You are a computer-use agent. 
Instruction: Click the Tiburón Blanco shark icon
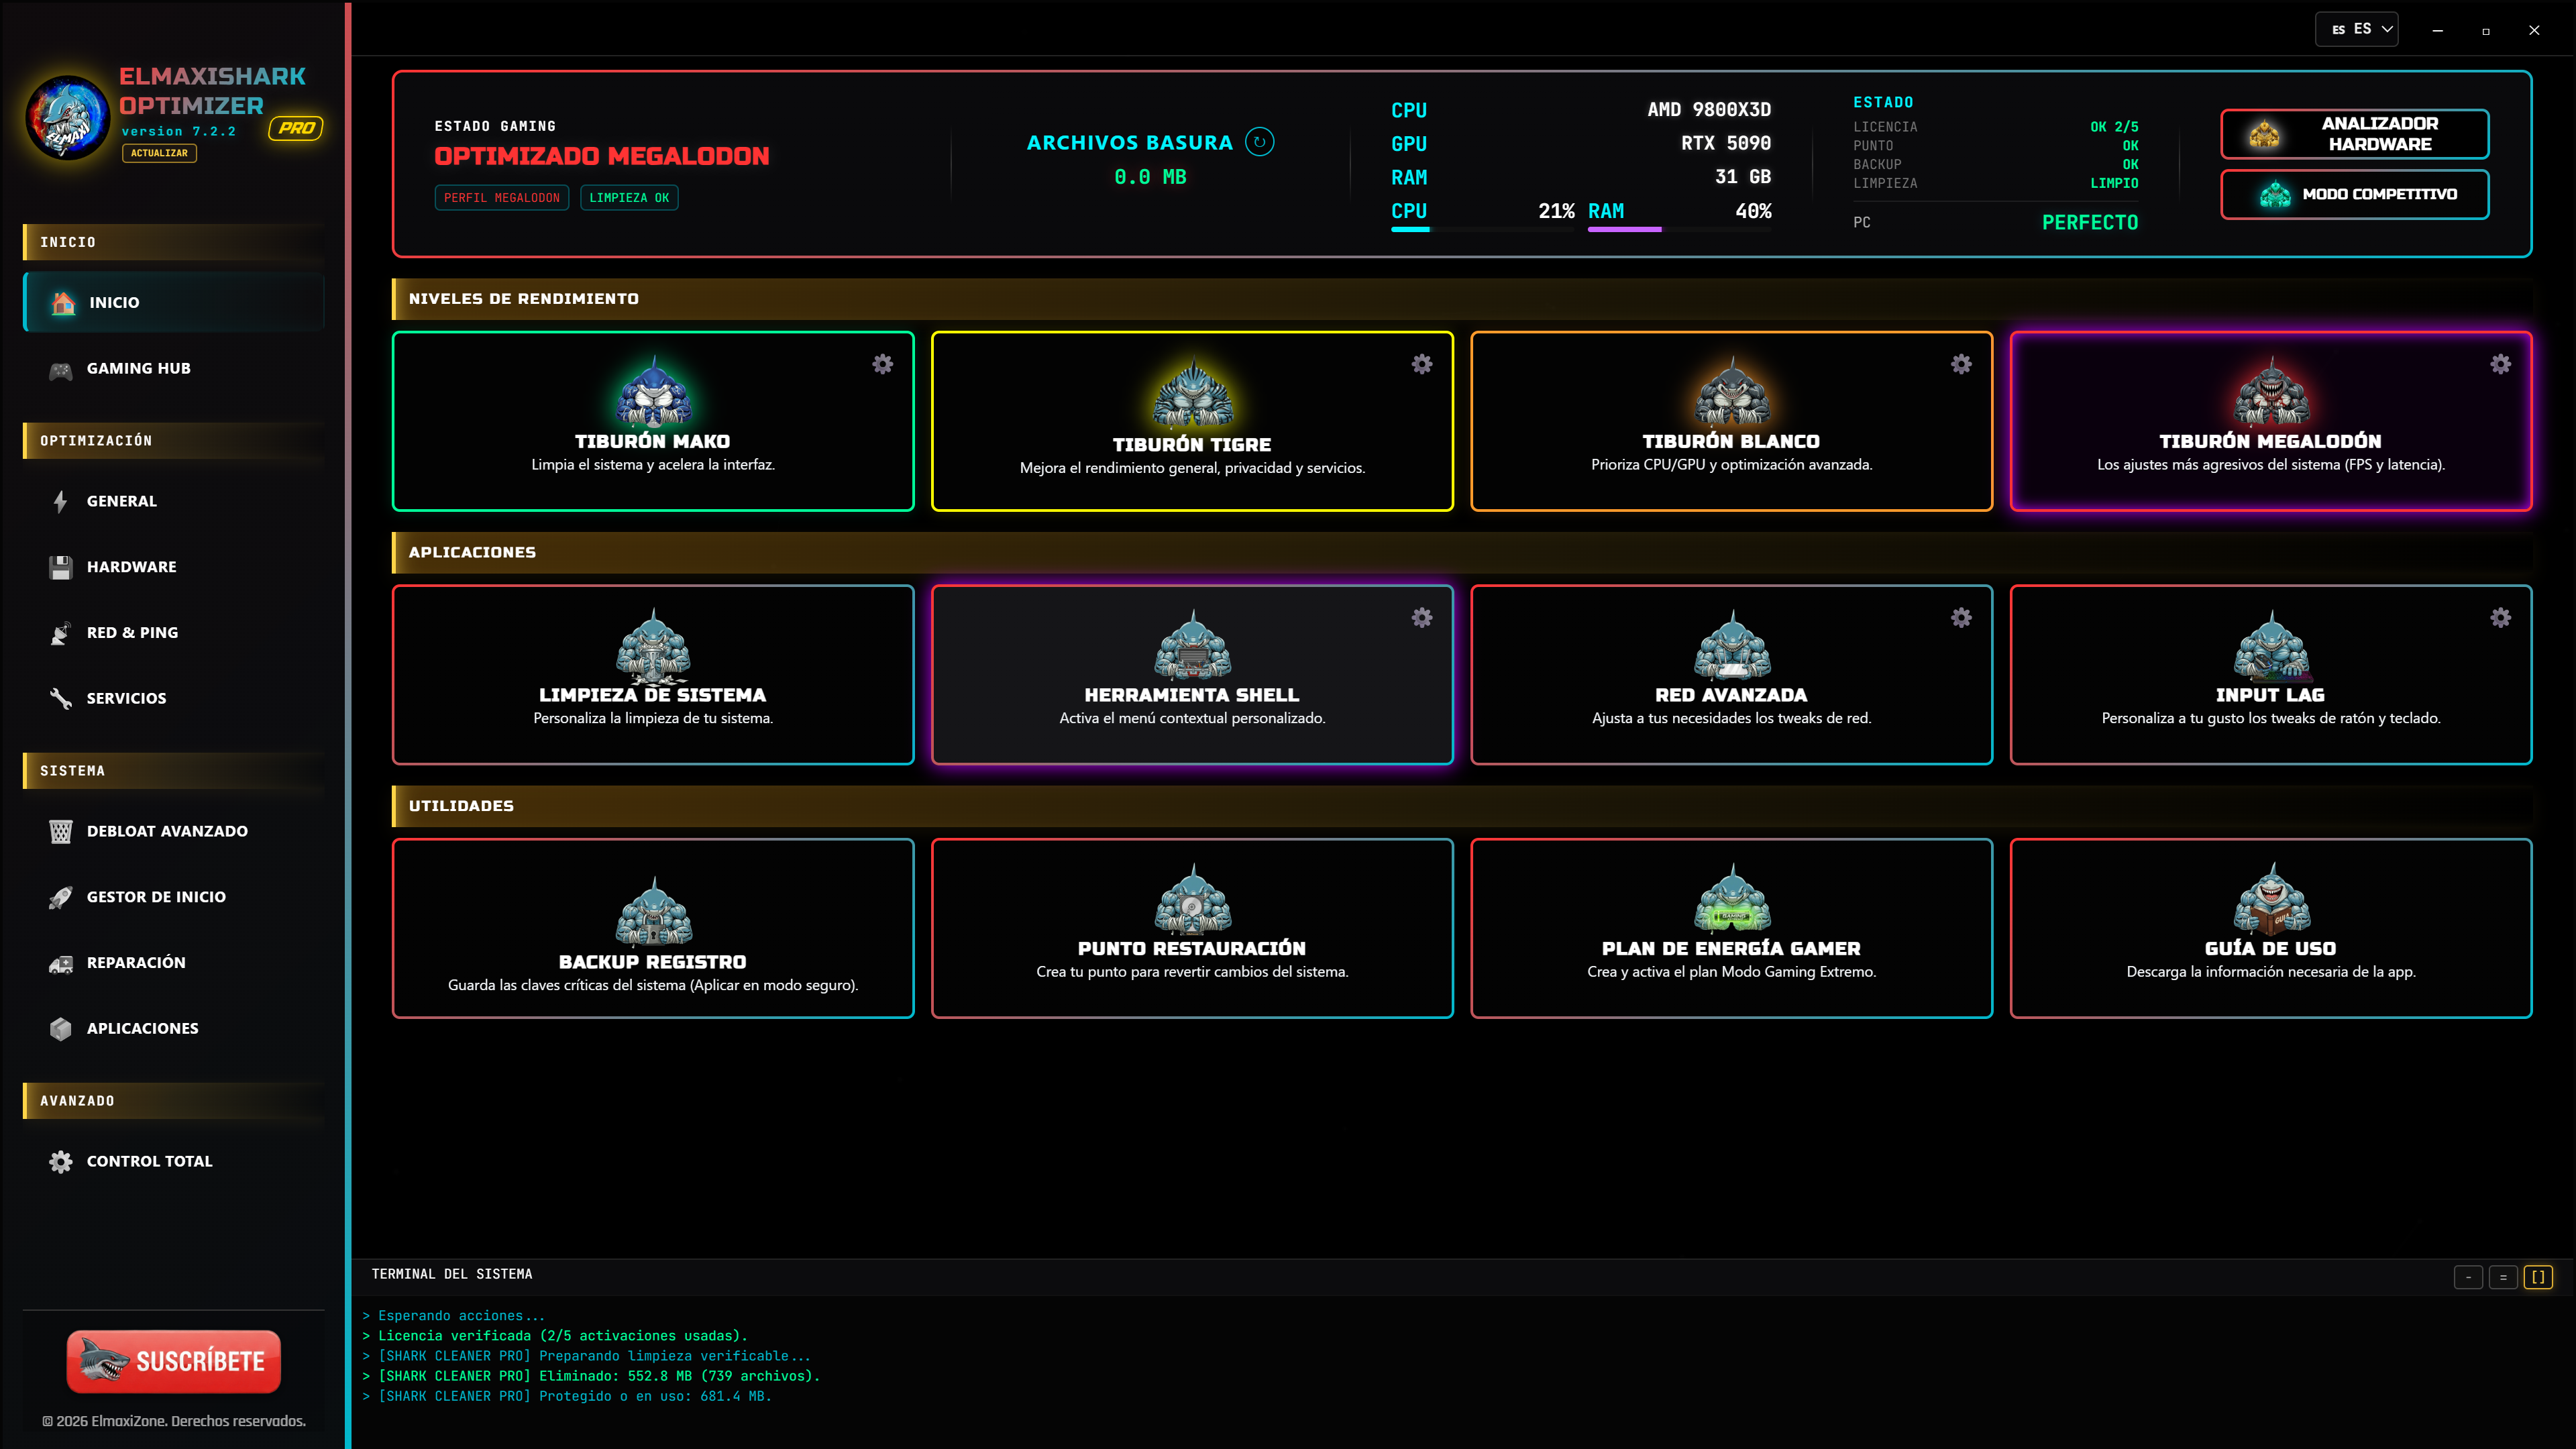(1731, 391)
